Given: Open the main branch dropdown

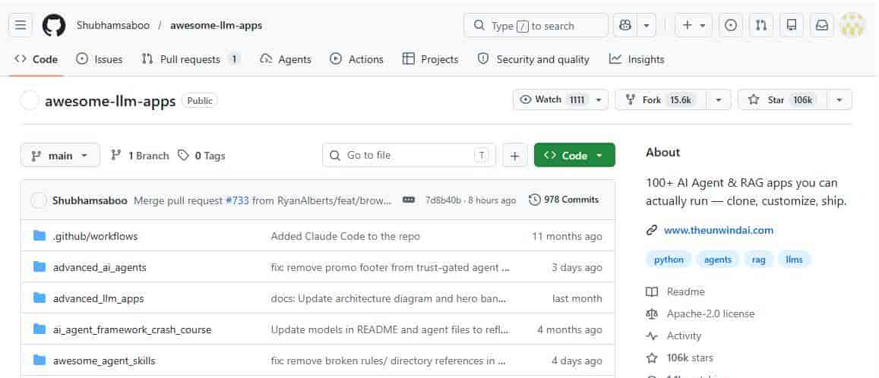Looking at the screenshot, I should click(x=60, y=156).
